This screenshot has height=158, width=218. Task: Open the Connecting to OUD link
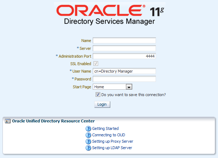point(108,135)
